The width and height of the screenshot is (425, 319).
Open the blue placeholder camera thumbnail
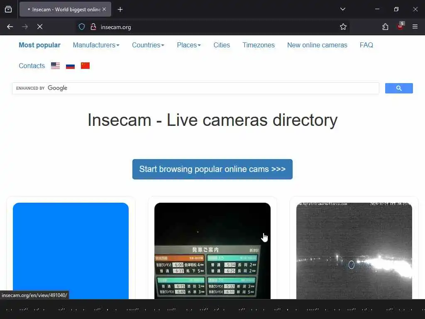point(71,251)
